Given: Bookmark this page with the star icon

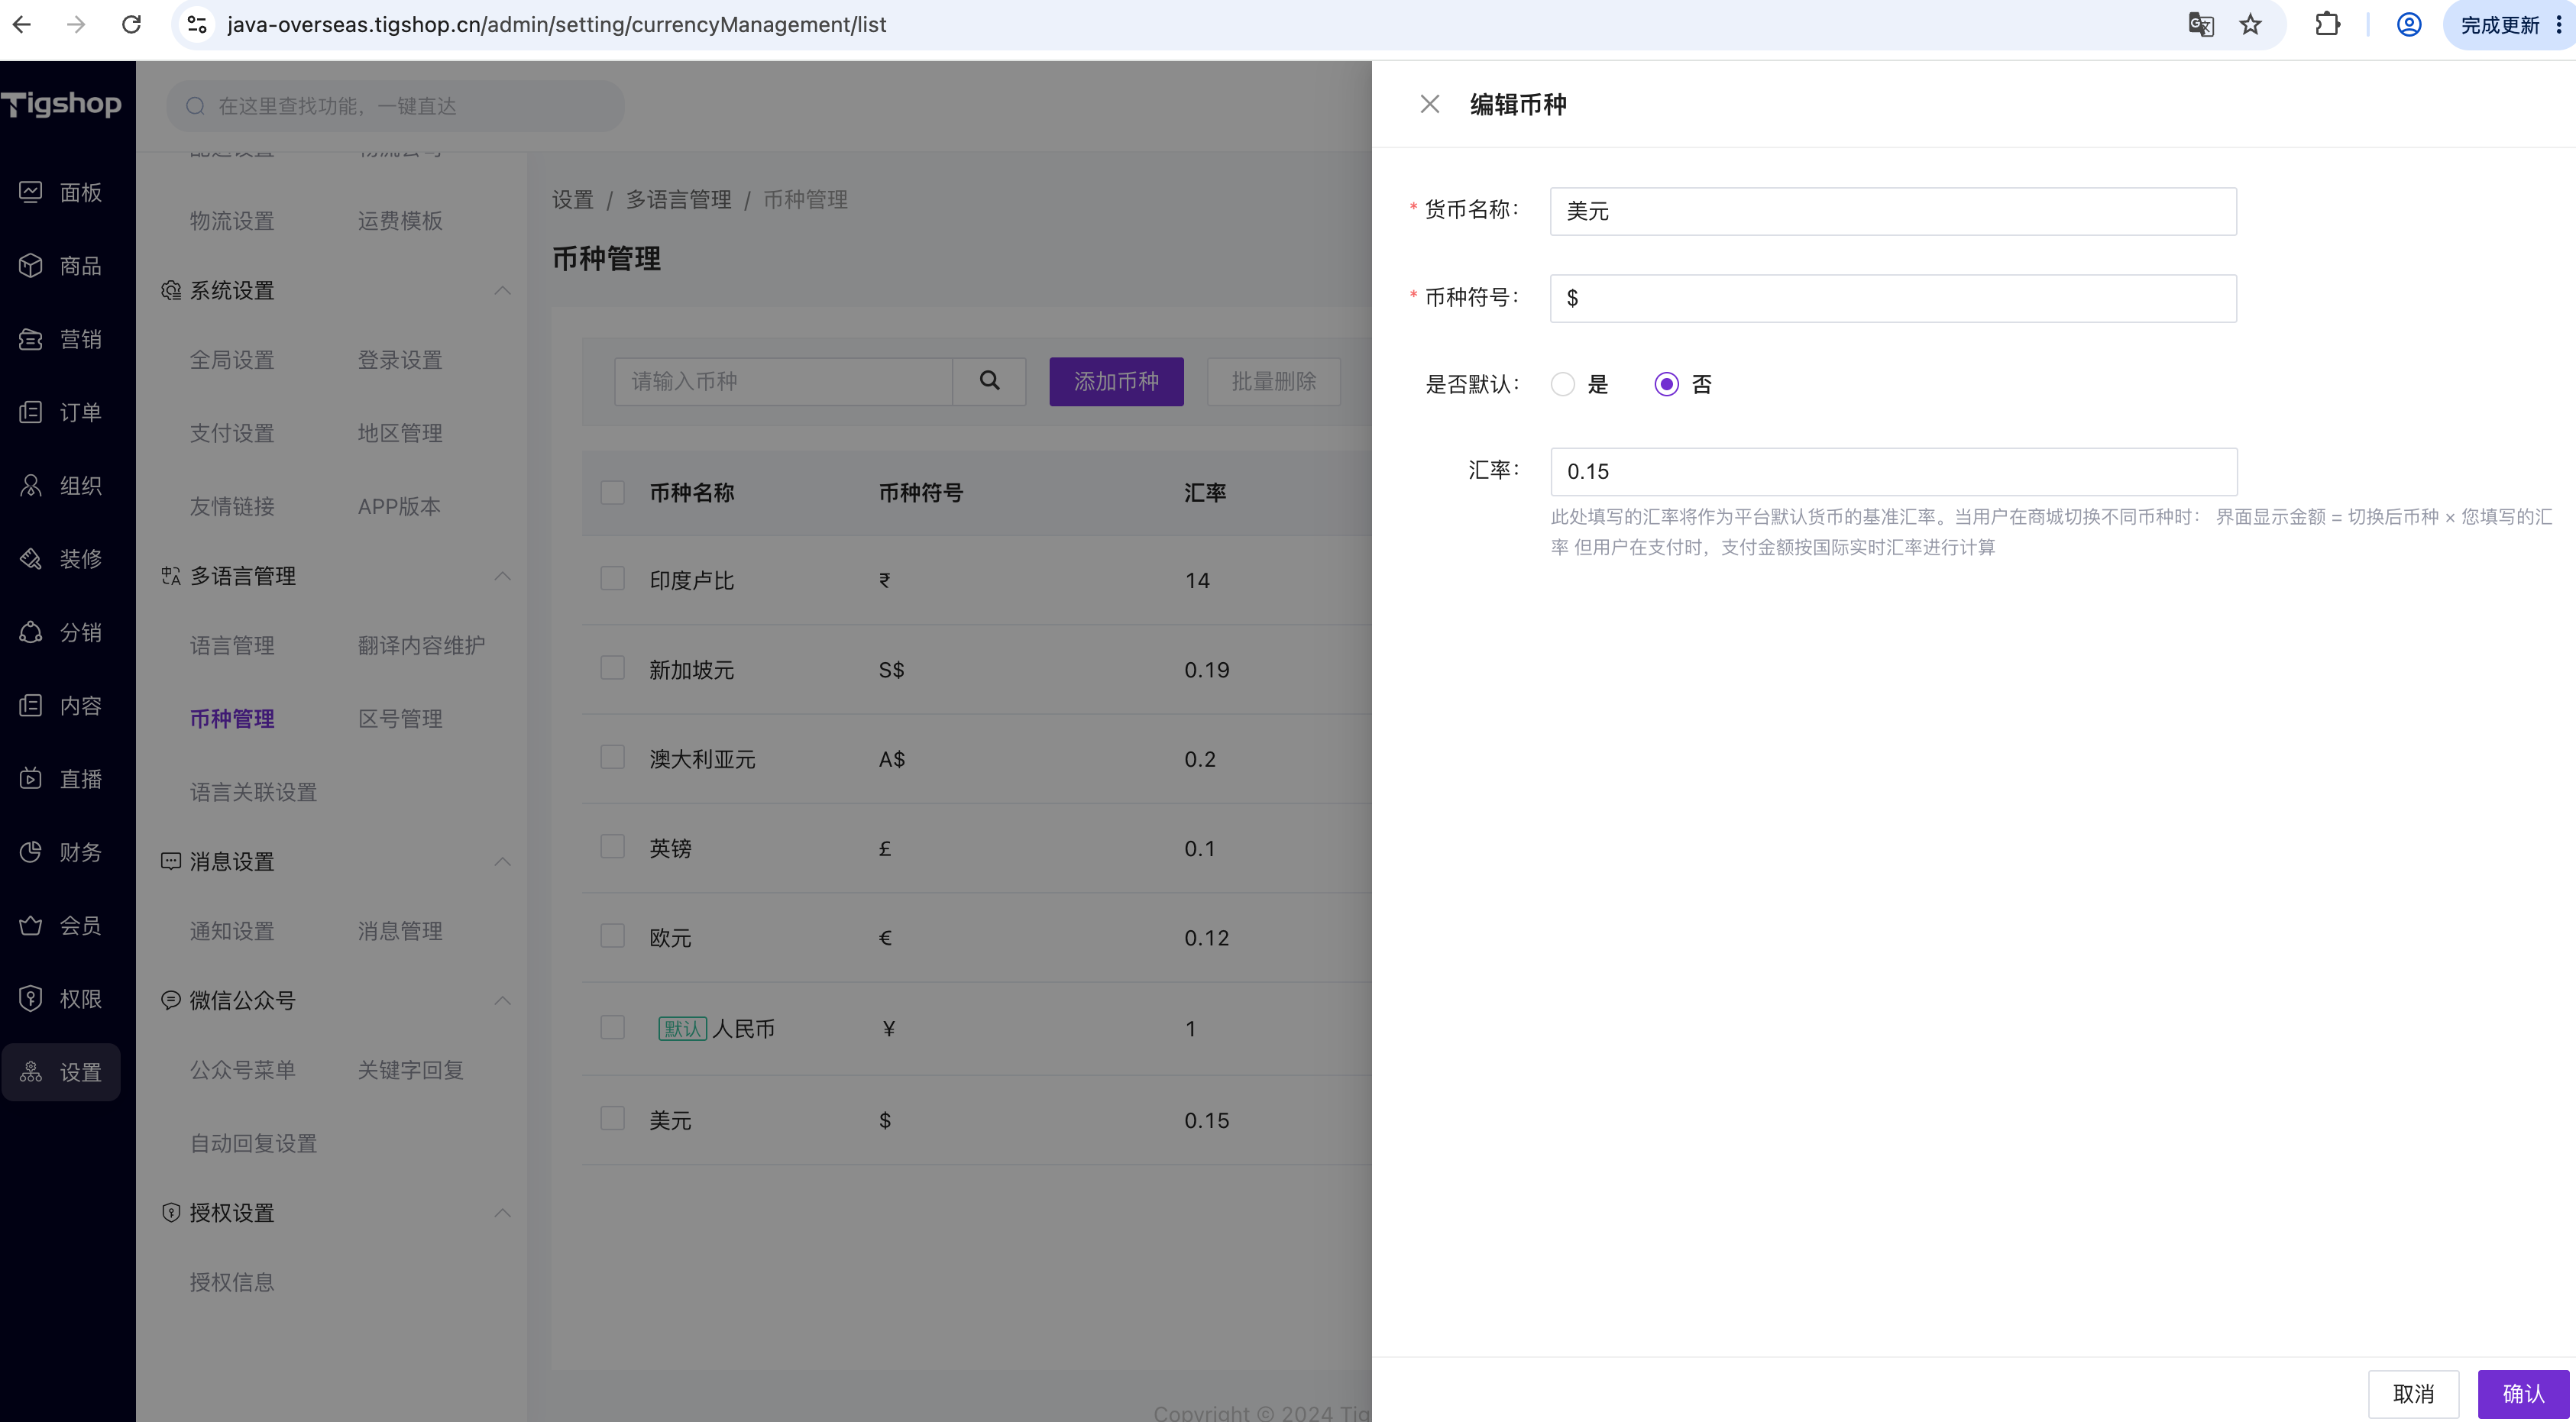Looking at the screenshot, I should click(2250, 24).
